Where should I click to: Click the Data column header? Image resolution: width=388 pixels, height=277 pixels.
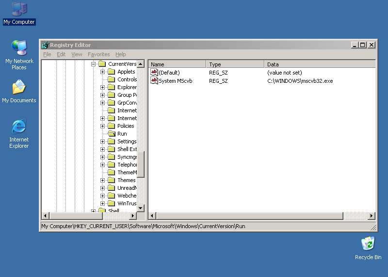click(320, 64)
